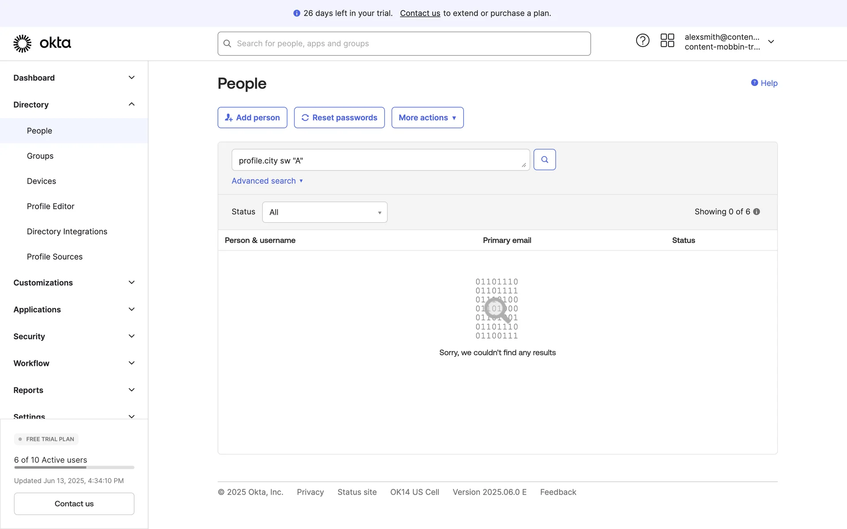This screenshot has width=847, height=529.
Task: Click the active users progress bar
Action: click(74, 467)
